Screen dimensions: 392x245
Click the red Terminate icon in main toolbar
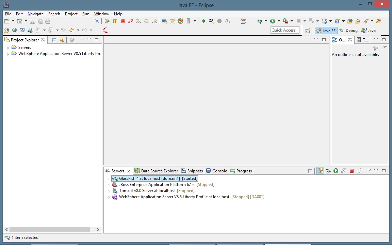123,21
